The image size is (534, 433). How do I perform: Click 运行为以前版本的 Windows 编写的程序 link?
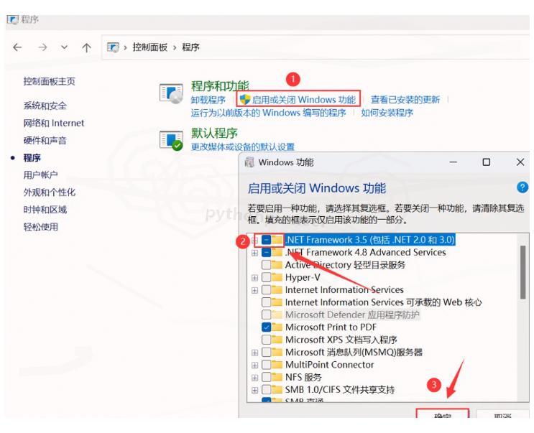(268, 113)
